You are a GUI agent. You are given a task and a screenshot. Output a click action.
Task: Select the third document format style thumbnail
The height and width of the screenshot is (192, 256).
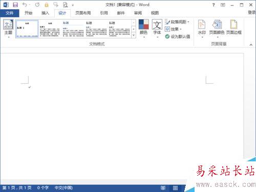(x=73, y=29)
